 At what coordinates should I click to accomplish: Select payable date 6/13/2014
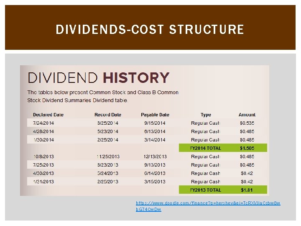155,131
